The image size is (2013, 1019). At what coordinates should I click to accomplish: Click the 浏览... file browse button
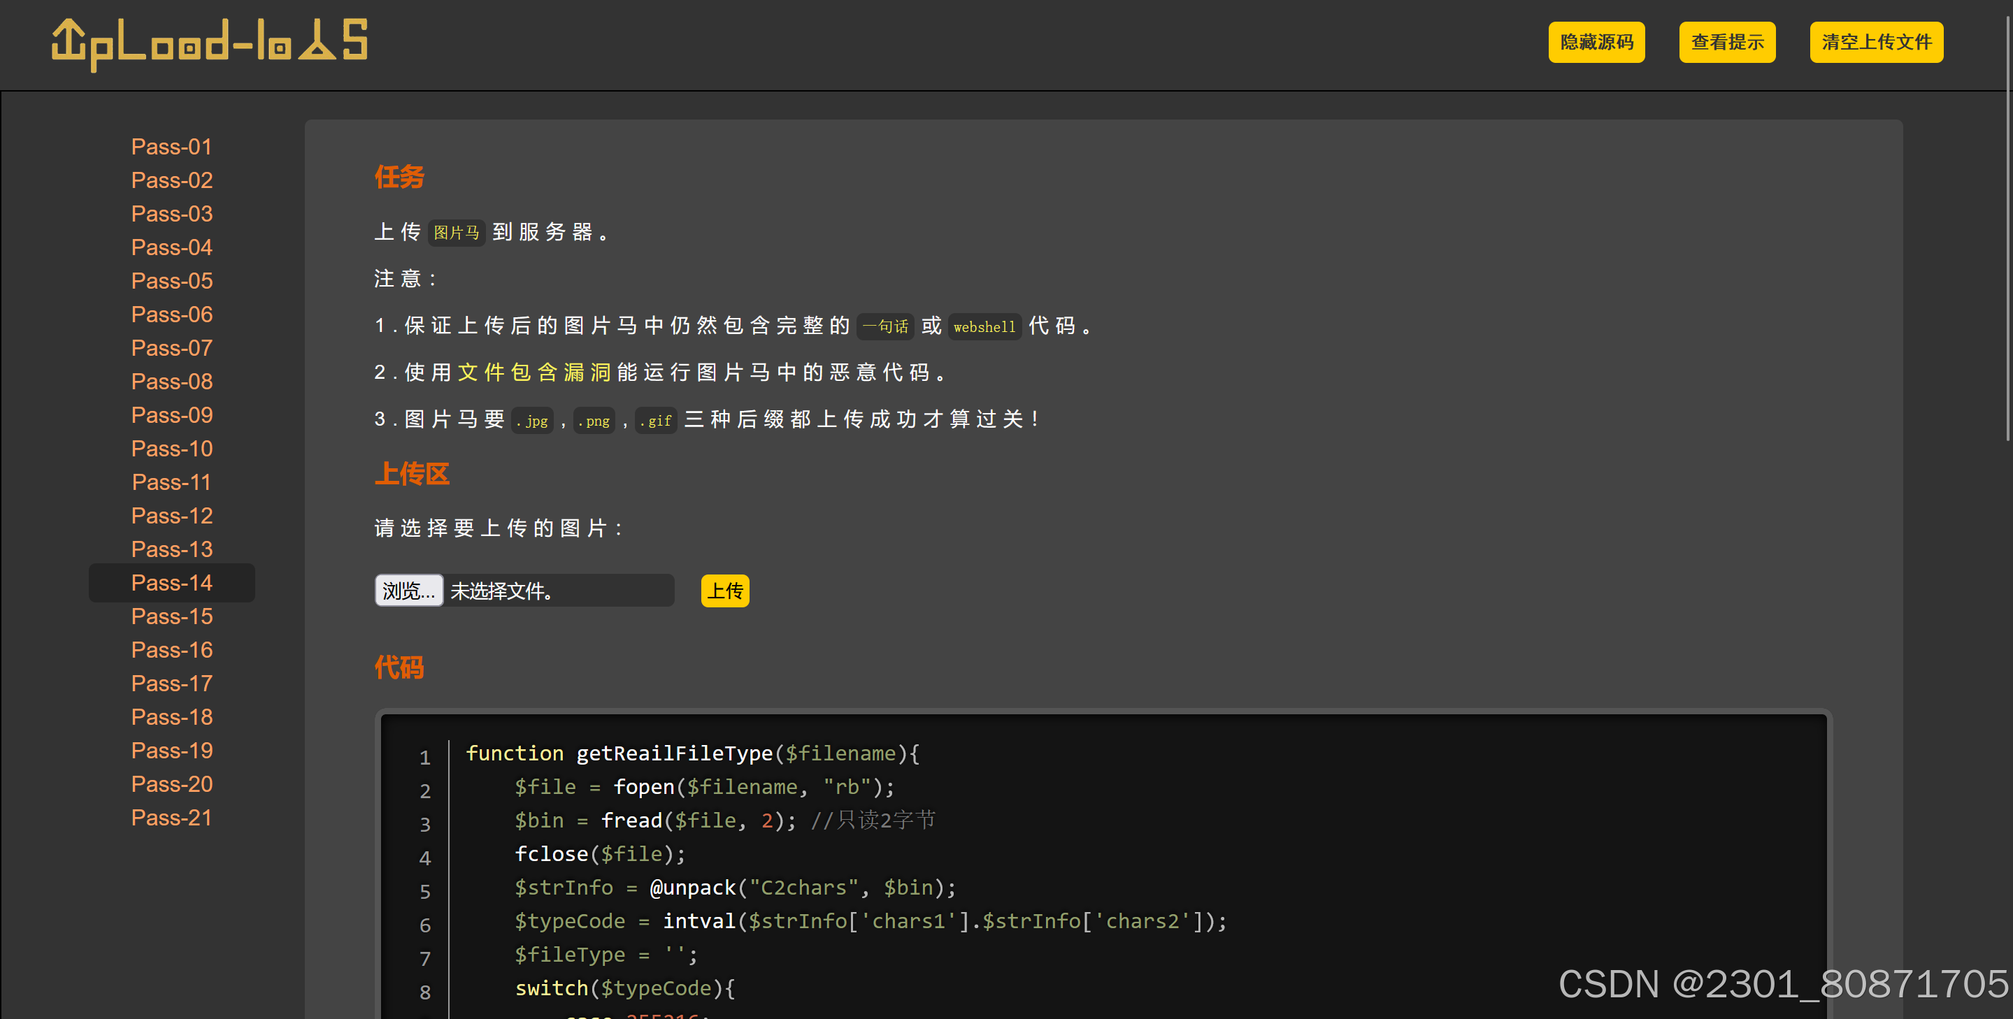(409, 591)
